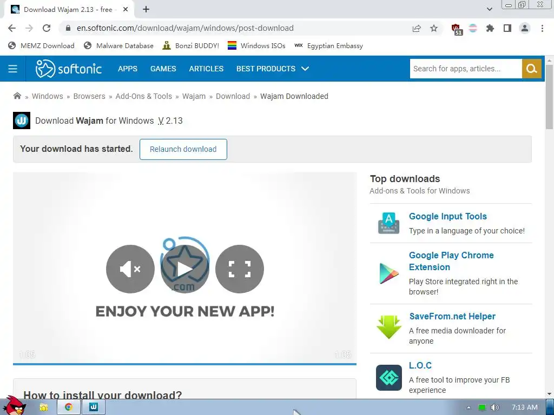The height and width of the screenshot is (415, 554).
Task: Close the Download Wajam tab
Action: 126,10
